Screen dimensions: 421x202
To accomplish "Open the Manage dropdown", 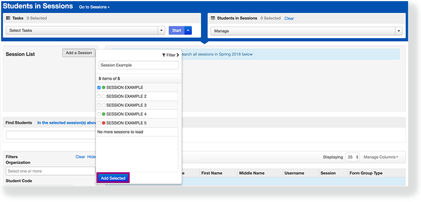I will pos(306,31).
